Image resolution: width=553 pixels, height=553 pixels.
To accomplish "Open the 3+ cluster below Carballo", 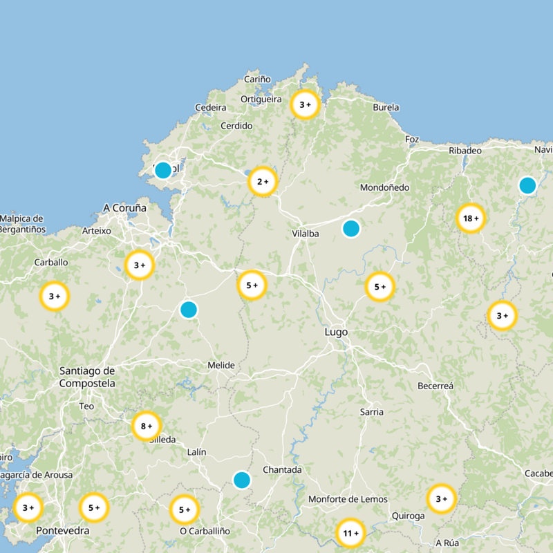I will tap(55, 297).
